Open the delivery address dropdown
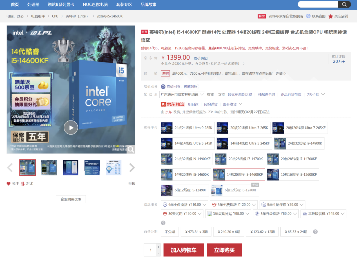The image size is (357, 261). pyautogui.click(x=182, y=94)
